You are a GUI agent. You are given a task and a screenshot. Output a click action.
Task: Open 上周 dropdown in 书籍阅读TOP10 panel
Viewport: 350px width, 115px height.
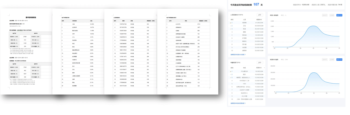point(259,63)
